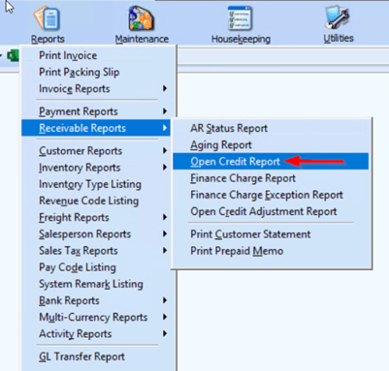Choose Print Prepaid Memo
Screen dimensions: 389x371
pyautogui.click(x=271, y=251)
